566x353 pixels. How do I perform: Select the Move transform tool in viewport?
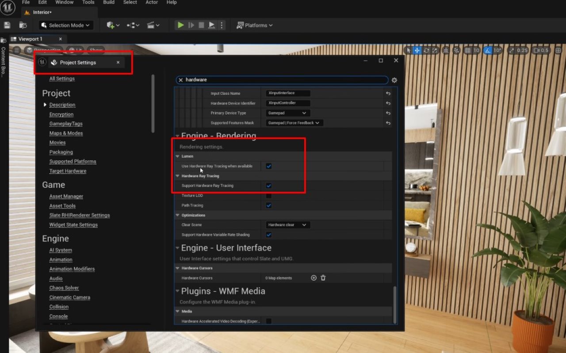[417, 50]
